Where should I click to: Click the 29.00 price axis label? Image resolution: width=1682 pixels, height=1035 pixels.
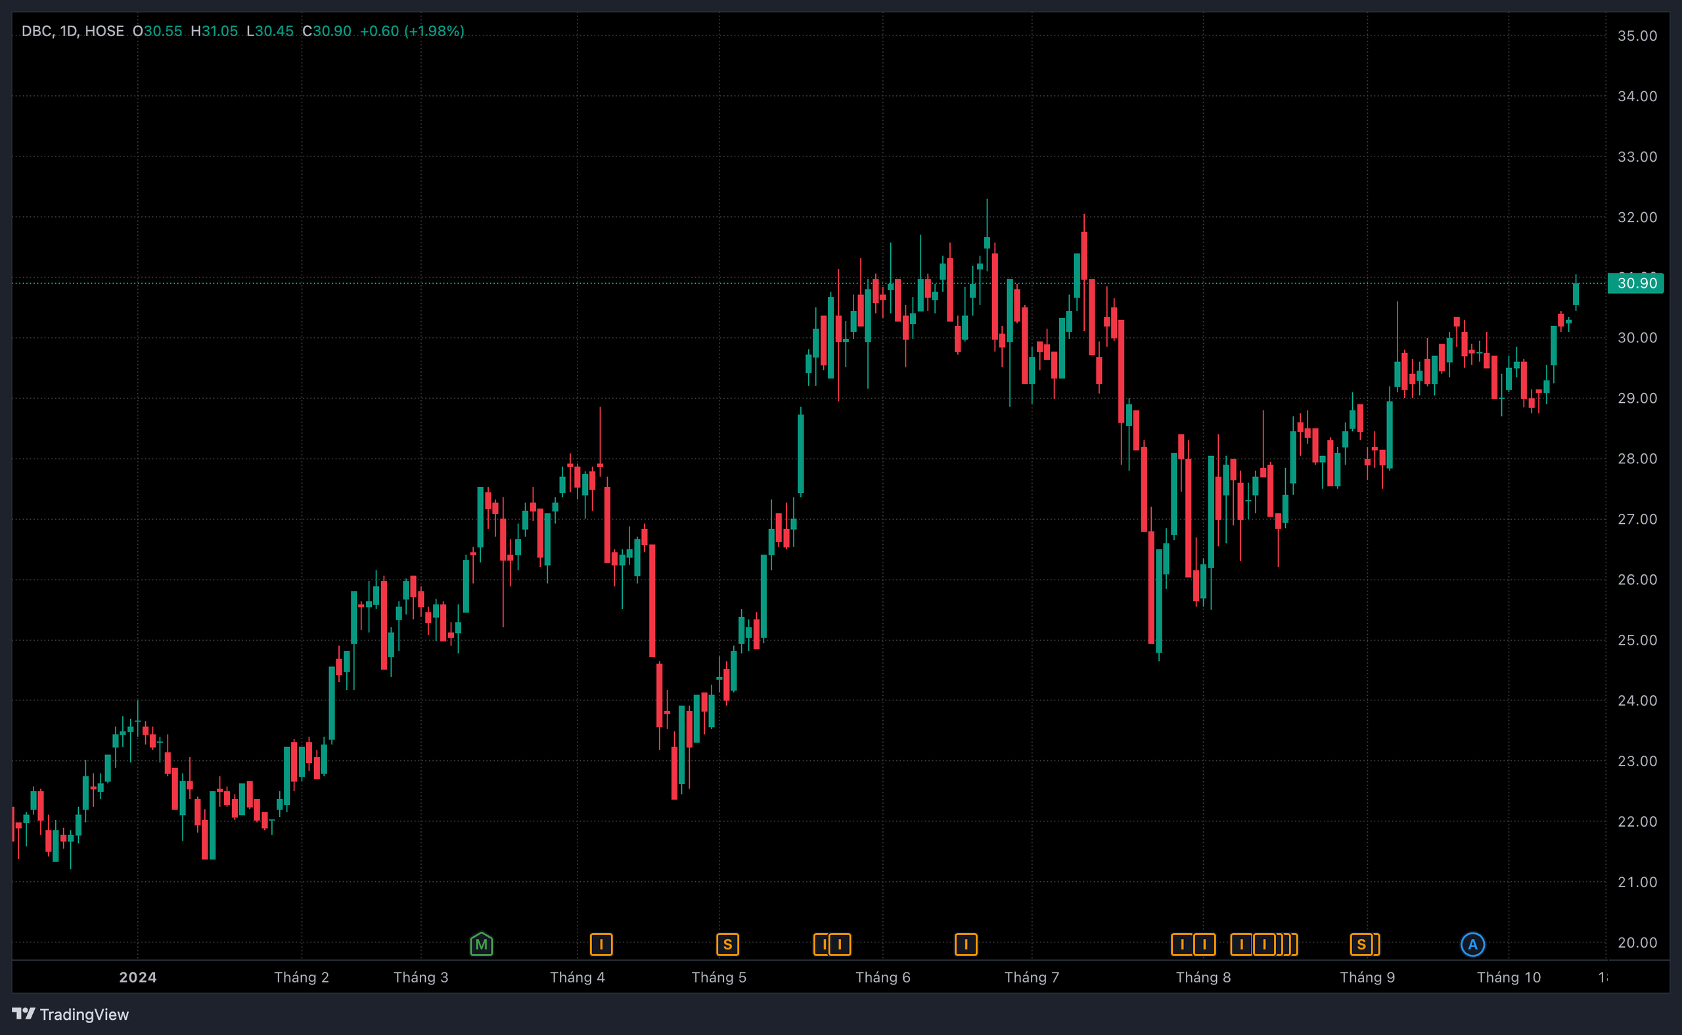pyautogui.click(x=1637, y=398)
